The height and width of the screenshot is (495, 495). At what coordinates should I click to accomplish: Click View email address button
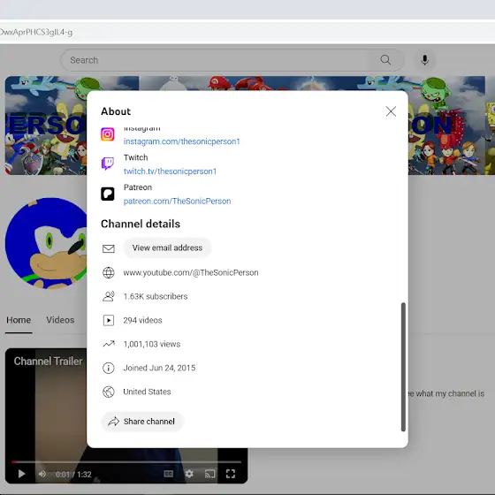pyautogui.click(x=167, y=247)
